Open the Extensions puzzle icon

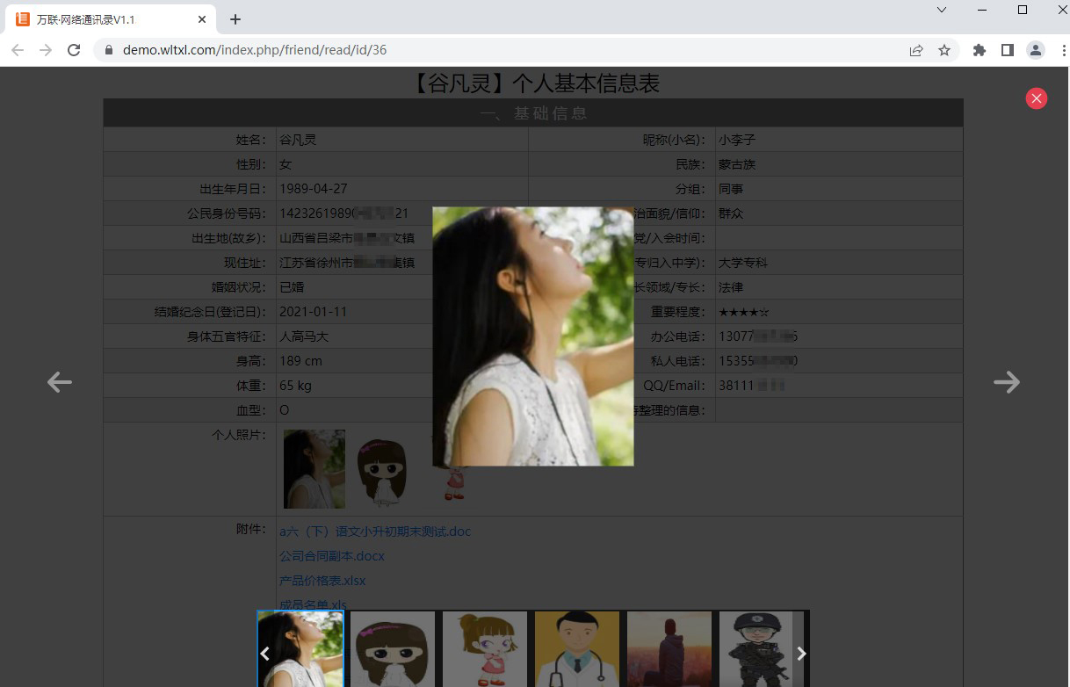click(980, 50)
